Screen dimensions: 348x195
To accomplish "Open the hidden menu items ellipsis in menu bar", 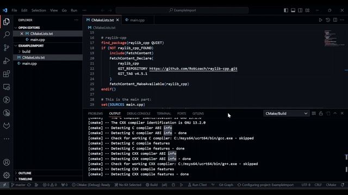I will click(x=84, y=10).
